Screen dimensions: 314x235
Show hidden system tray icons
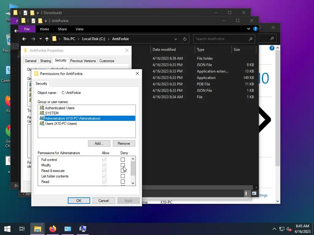click(274, 229)
